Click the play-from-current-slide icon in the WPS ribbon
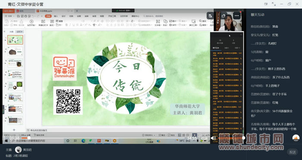 [31, 22]
